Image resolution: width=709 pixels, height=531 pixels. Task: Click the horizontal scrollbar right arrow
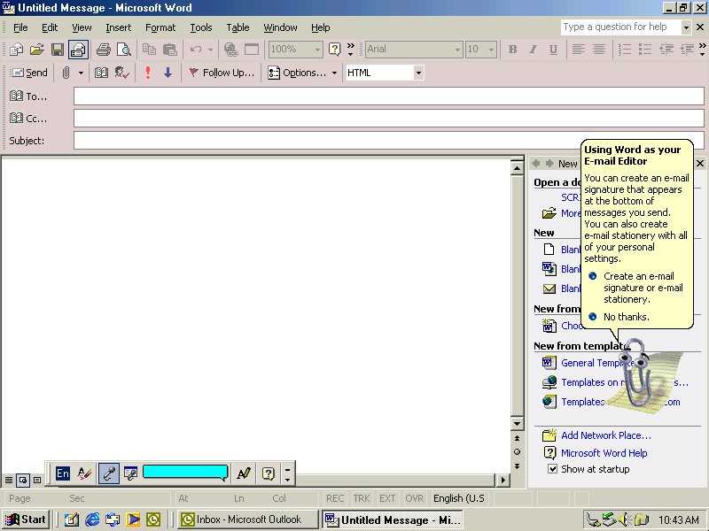[503, 480]
